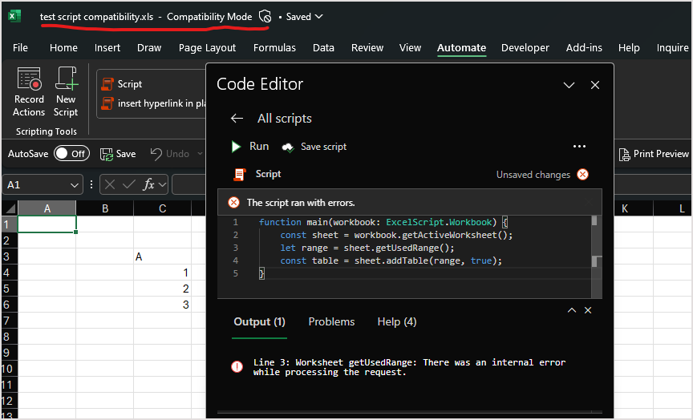Switch to the Problems tab
The height and width of the screenshot is (420, 693).
click(331, 321)
